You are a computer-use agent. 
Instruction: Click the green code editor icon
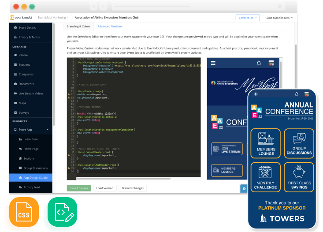(x=63, y=212)
